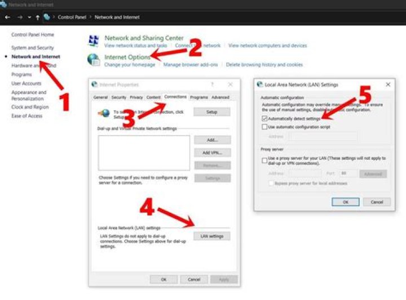406x300 pixels.
Task: Click the Control Panel icon in address bar
Action: [x=47, y=17]
